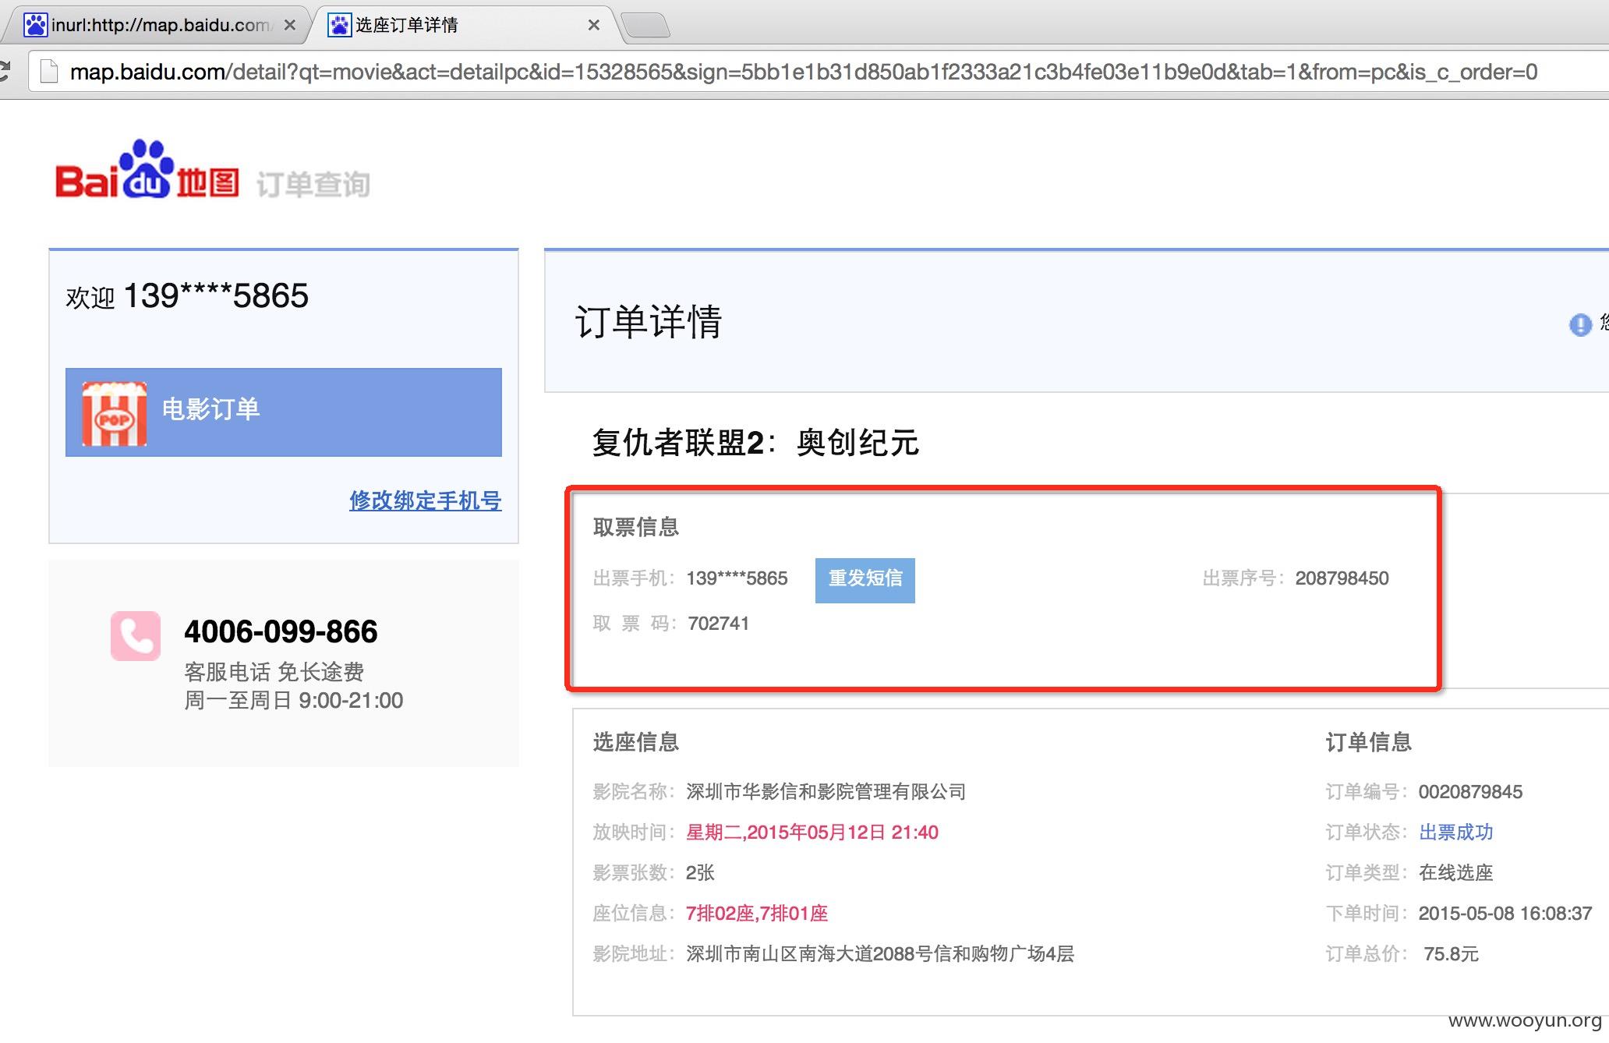Open a new browser tab
Screen dimensions: 1609x1043
click(646, 25)
